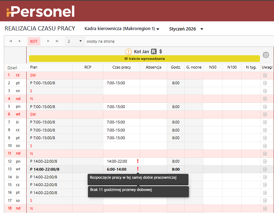Click the R badge icon next to Kot Jan
The width and height of the screenshot is (274, 213).
tap(154, 52)
